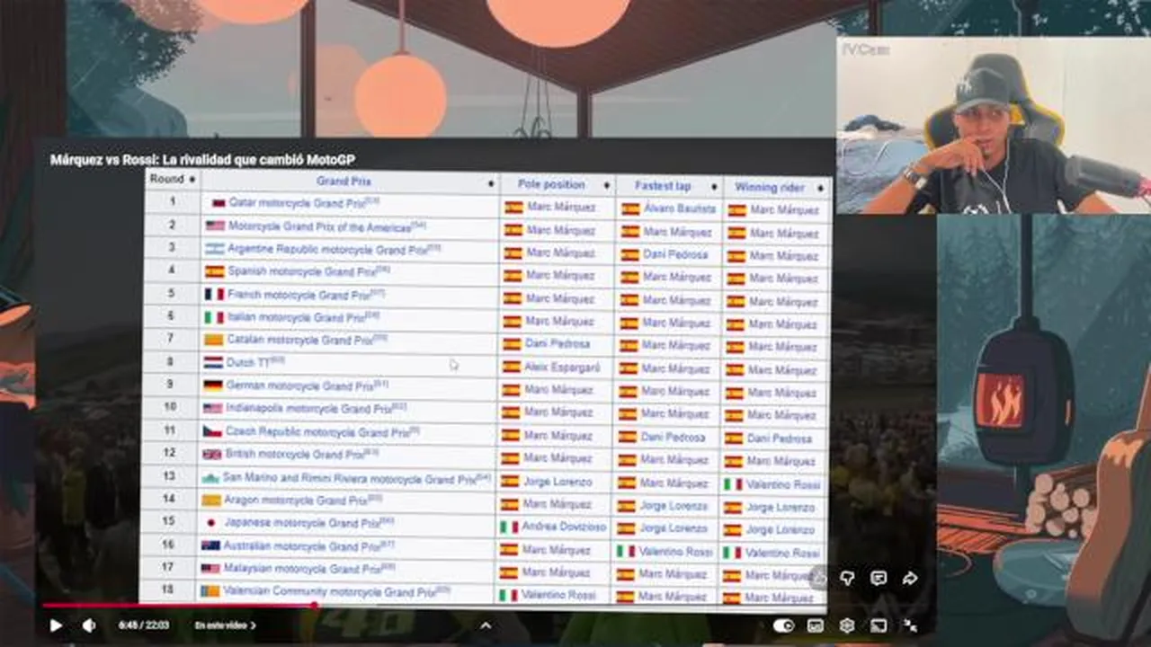Open Indianapolis motorcycle Grand Prix link
This screenshot has width=1151, height=647.
[x=308, y=408]
